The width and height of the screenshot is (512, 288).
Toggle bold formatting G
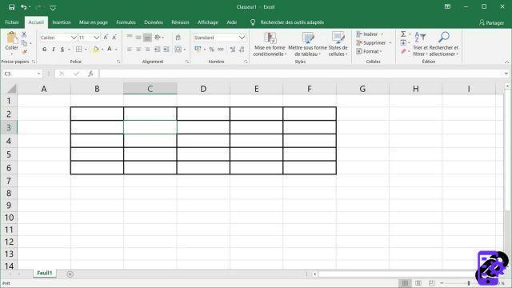click(x=45, y=50)
